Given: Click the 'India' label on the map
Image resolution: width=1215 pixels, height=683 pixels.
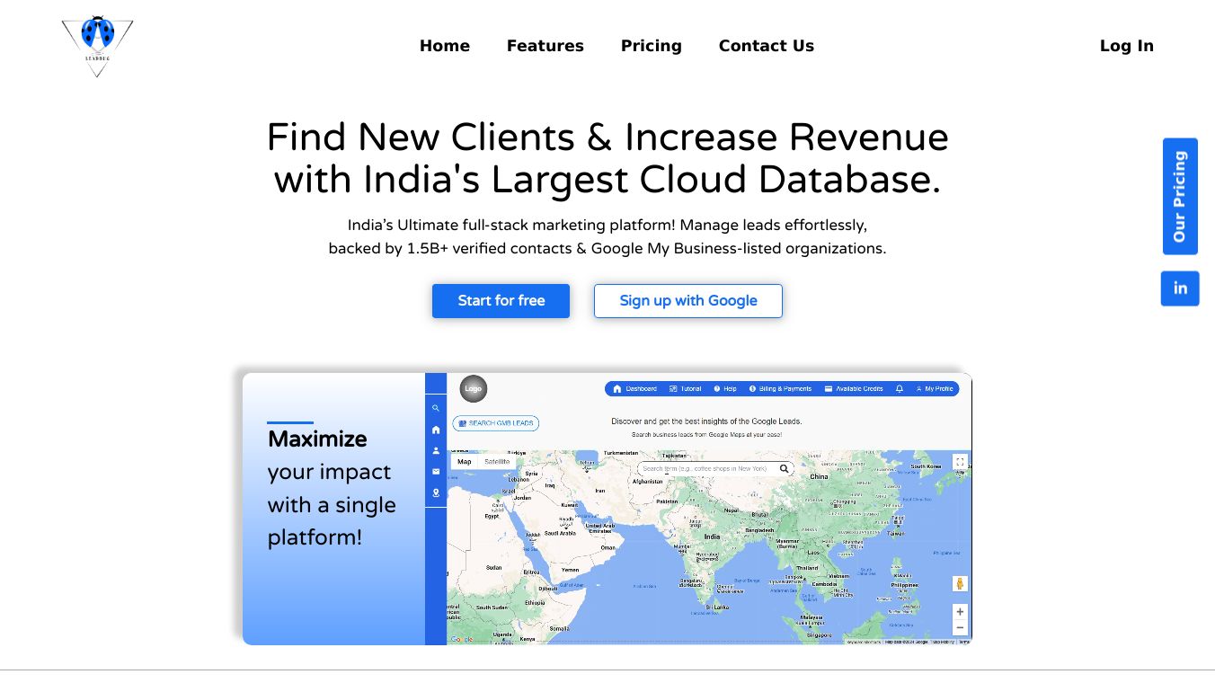Looking at the screenshot, I should pyautogui.click(x=712, y=537).
